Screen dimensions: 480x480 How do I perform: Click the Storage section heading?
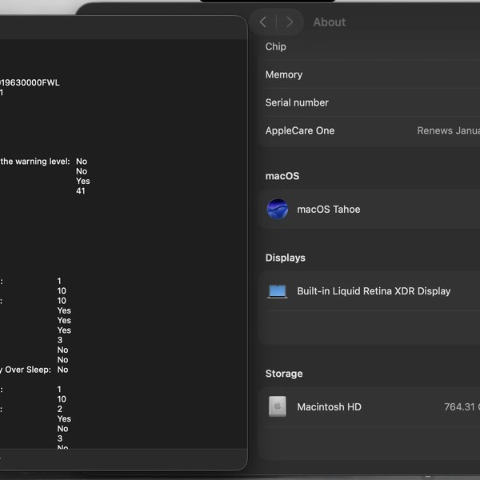[x=284, y=374]
